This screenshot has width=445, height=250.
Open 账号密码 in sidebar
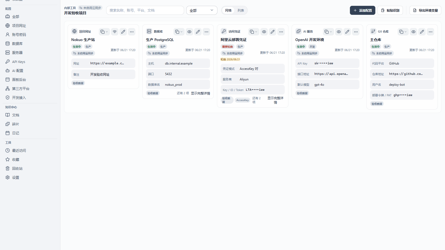(x=30, y=35)
